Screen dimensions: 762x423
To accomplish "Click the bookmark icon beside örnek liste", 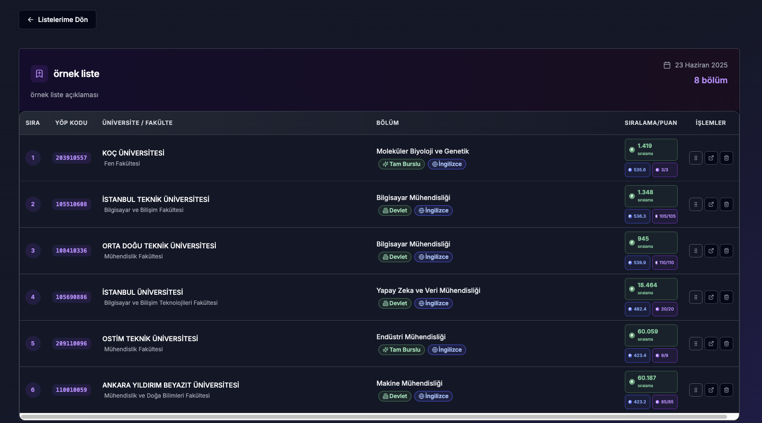I will (x=39, y=74).
